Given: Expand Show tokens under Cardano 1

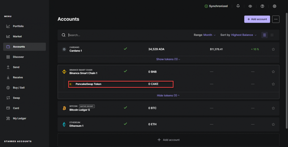Looking at the screenshot, I should [168, 59].
